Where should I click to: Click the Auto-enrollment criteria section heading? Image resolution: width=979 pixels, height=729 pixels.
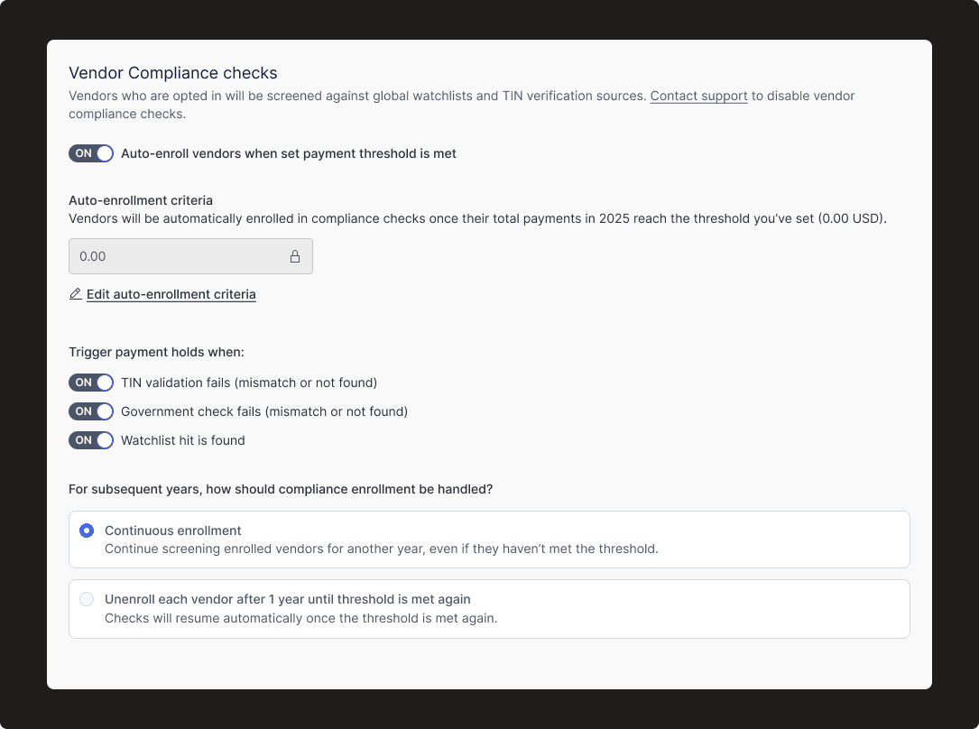(141, 200)
